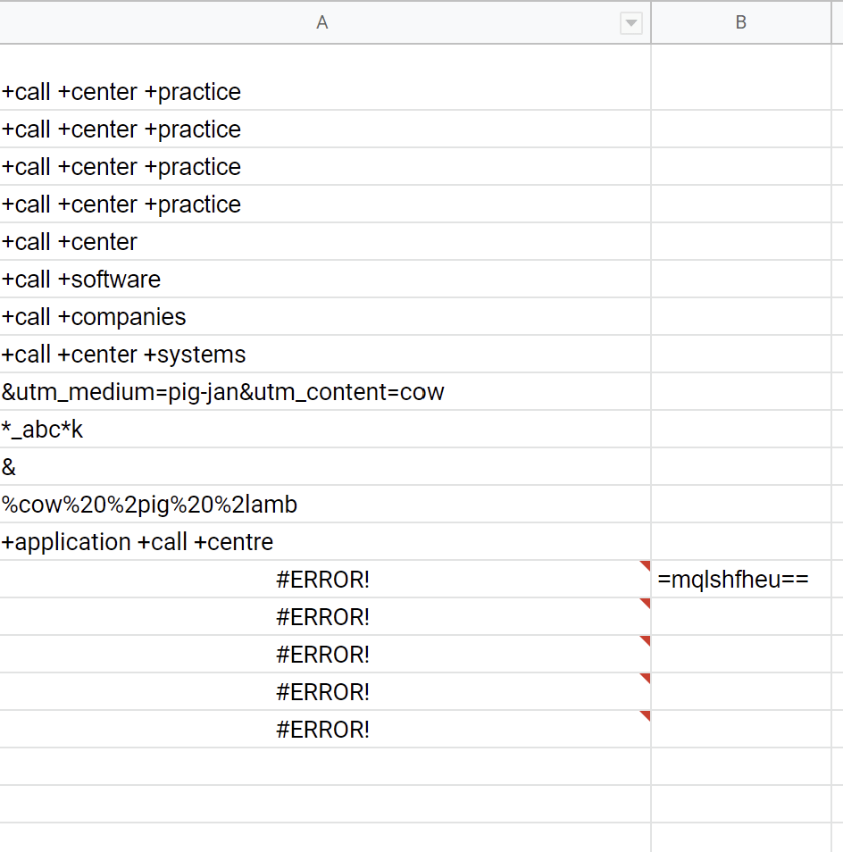Select the first #ERROR! cell
The image size is (843, 852).
click(325, 579)
